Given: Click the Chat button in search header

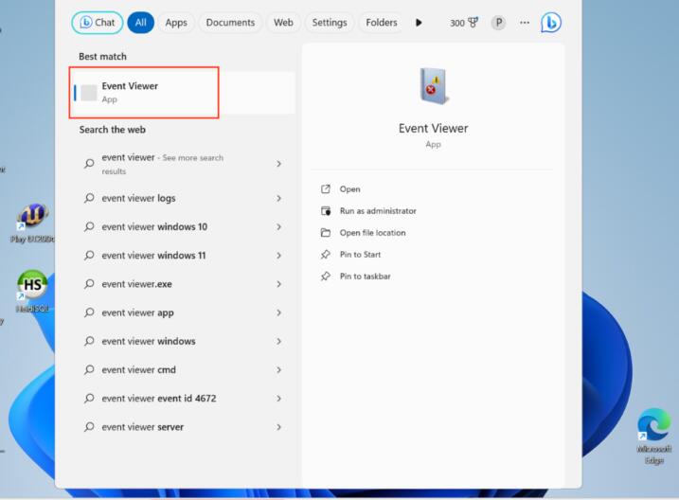Looking at the screenshot, I should point(97,23).
